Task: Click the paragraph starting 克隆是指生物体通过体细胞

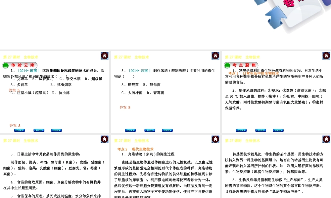Action: click(164, 179)
